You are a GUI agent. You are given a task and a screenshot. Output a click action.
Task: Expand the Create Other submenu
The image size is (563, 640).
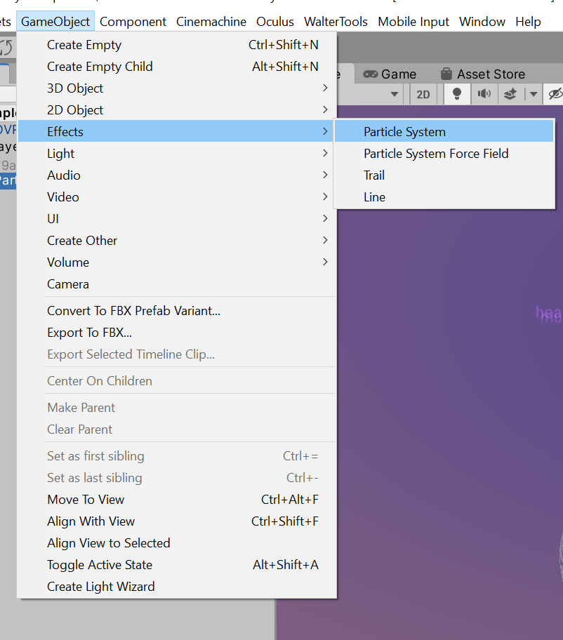pos(177,241)
